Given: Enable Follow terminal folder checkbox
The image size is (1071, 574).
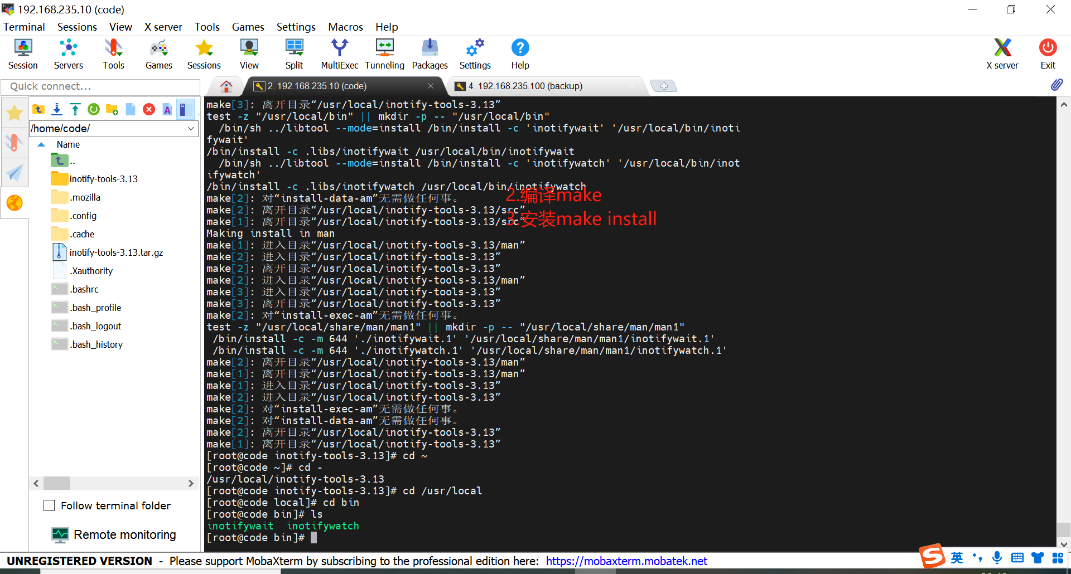Looking at the screenshot, I should pos(49,505).
